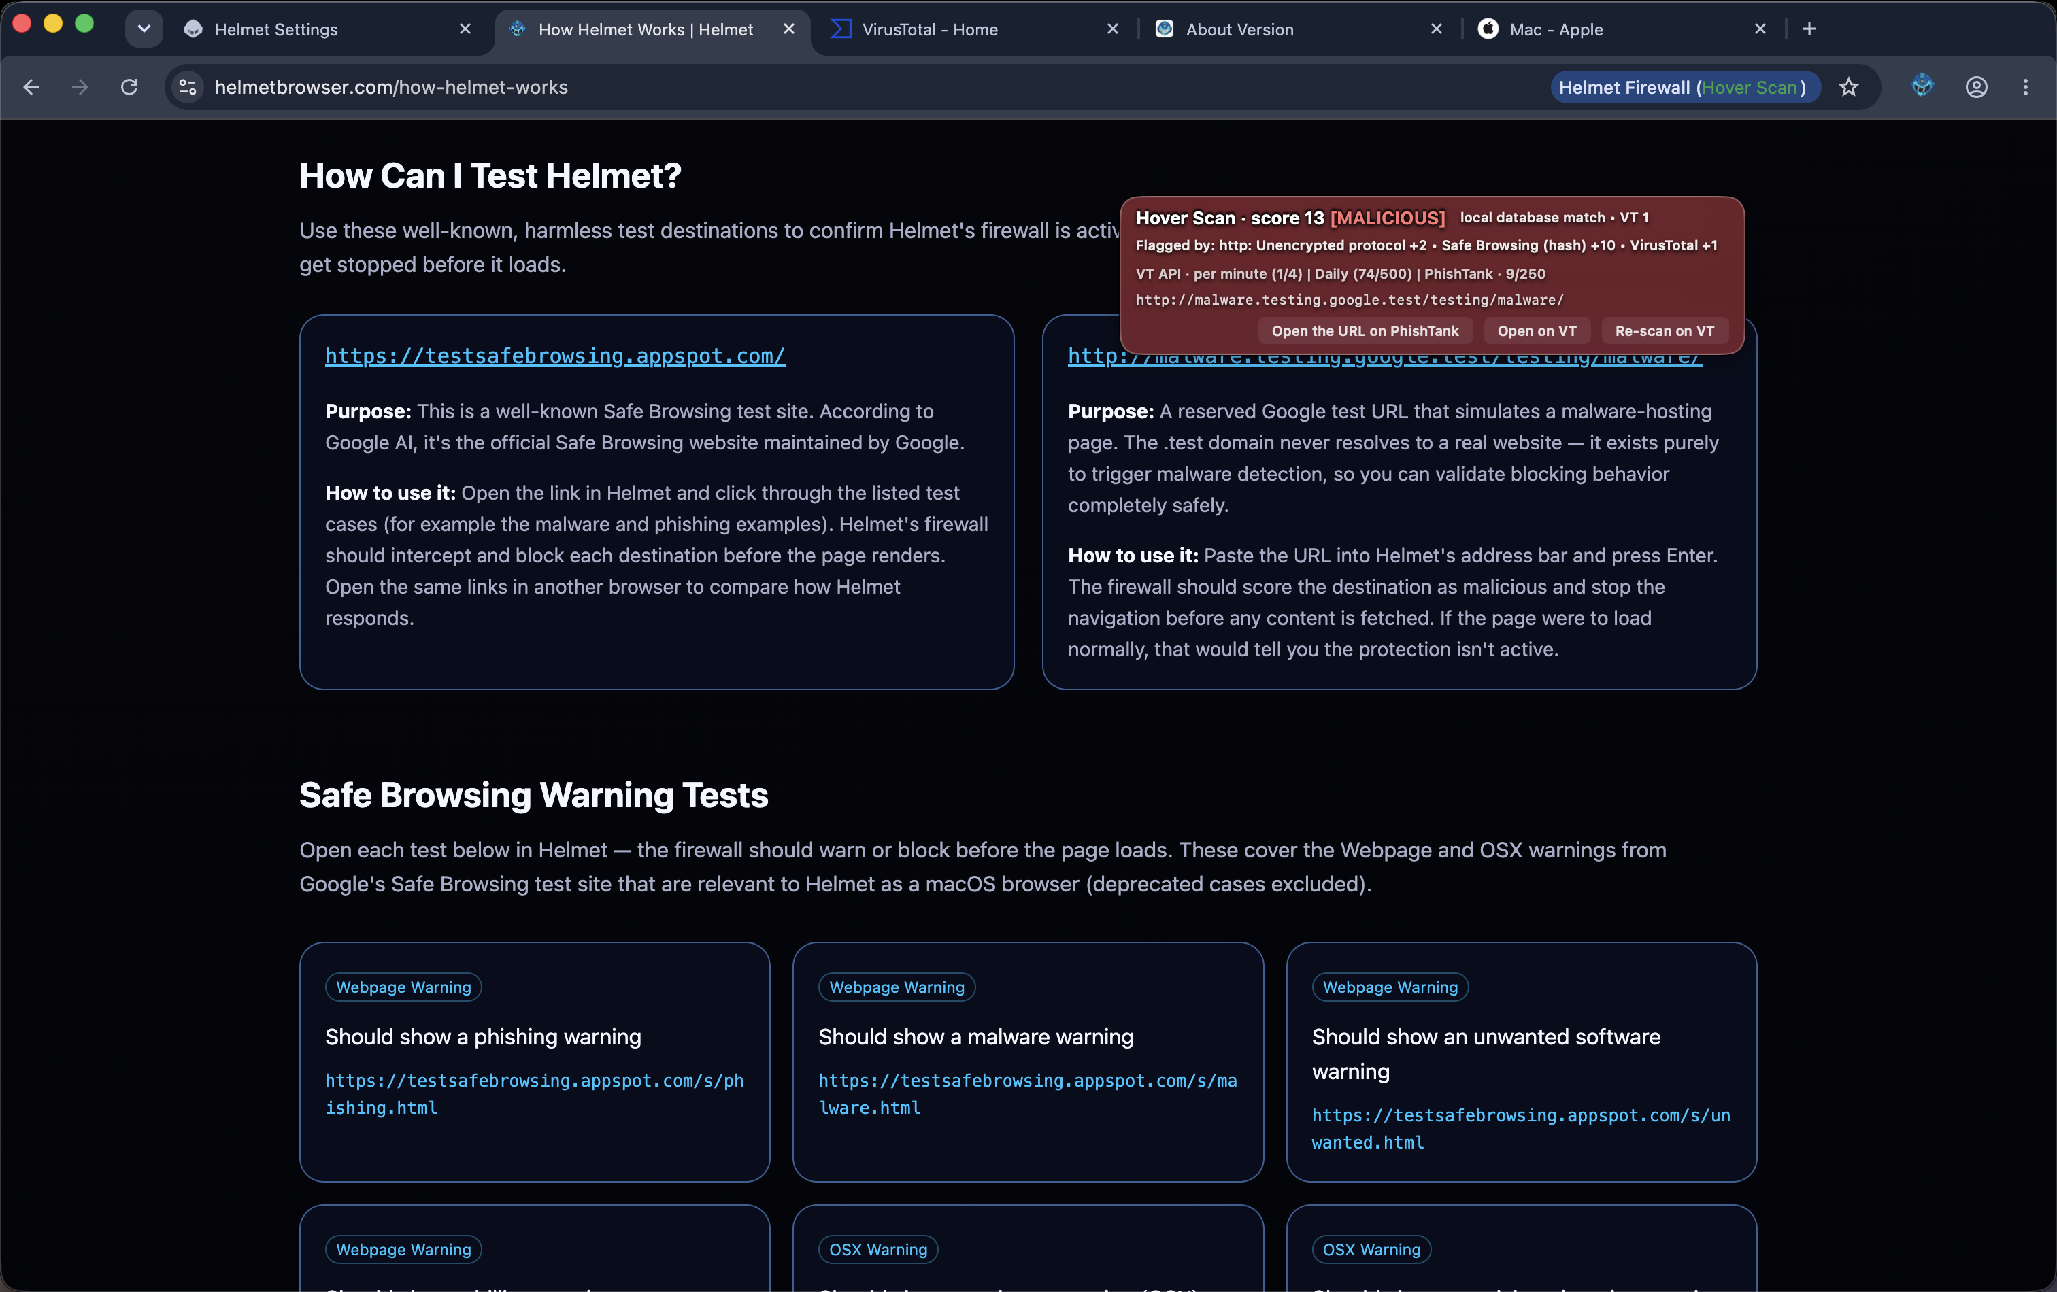Close the How Helmet Works tab
This screenshot has height=1292, width=2057.
coord(789,29)
